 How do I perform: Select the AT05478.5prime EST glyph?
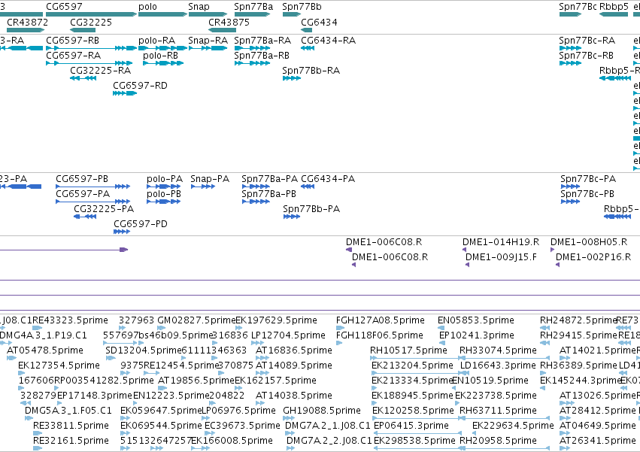coord(12,358)
